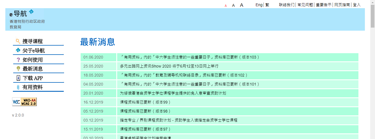Open the 常见问题 link
This screenshot has height=139, width=375.
[x=305, y=5]
